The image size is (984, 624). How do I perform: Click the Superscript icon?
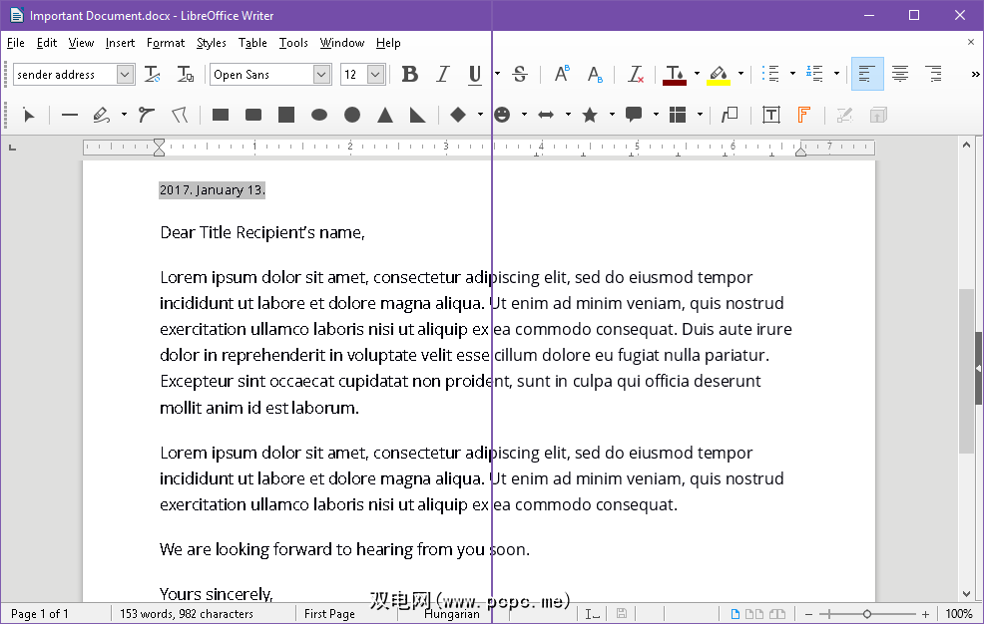(x=562, y=75)
